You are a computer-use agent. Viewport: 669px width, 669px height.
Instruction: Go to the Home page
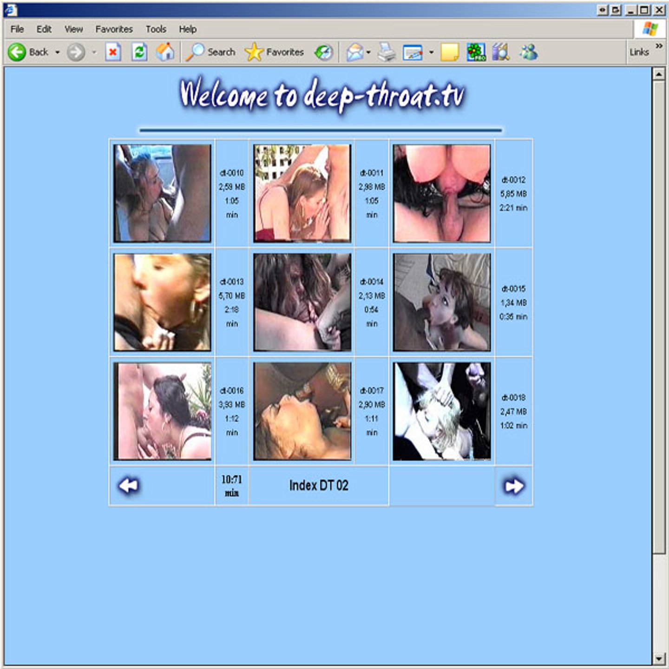tap(165, 52)
